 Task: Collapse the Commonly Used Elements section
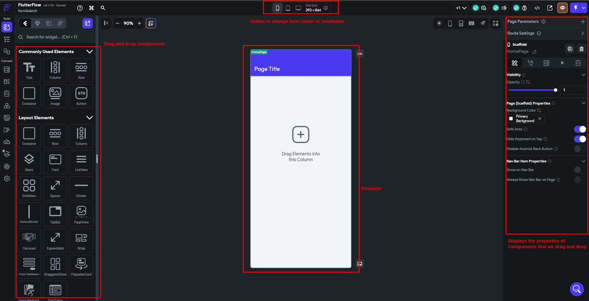tap(90, 51)
